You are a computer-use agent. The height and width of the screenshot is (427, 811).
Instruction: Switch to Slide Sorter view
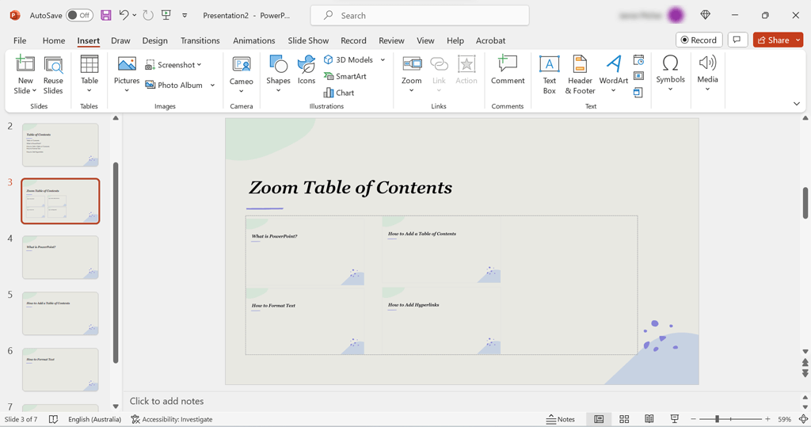tap(624, 419)
